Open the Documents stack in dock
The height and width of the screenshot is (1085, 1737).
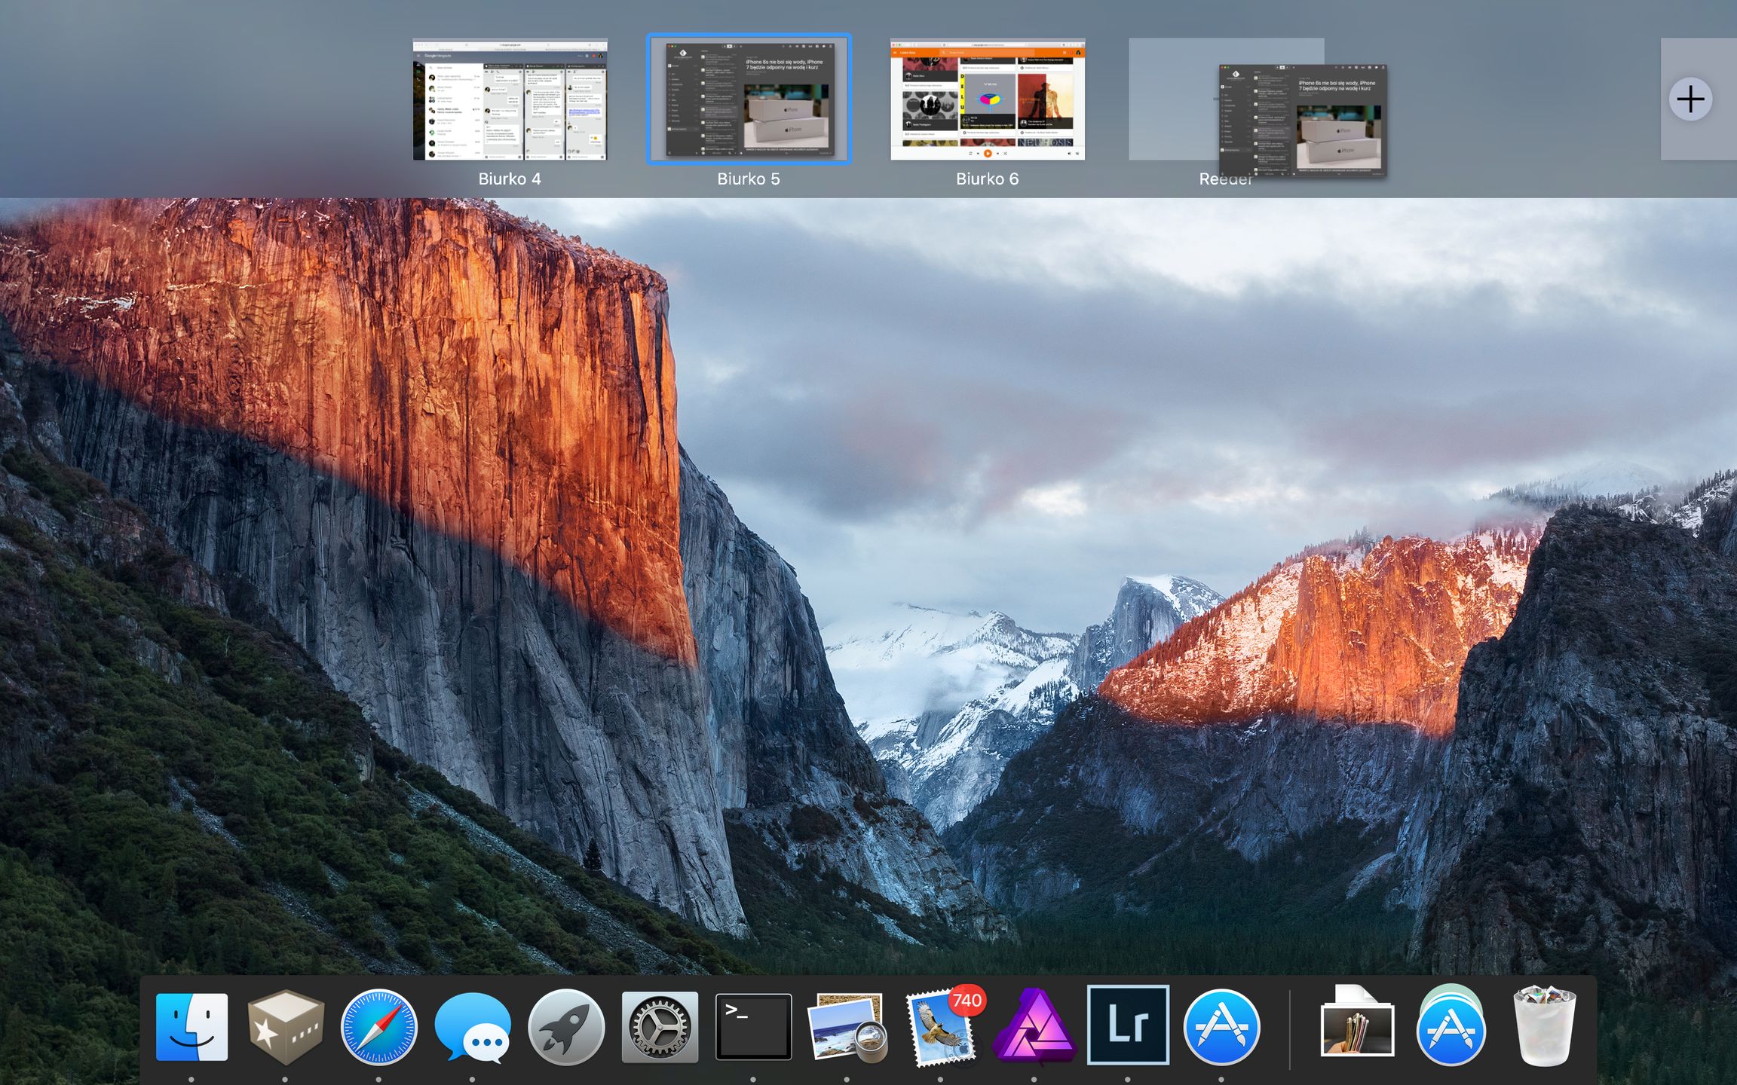[1357, 1026]
